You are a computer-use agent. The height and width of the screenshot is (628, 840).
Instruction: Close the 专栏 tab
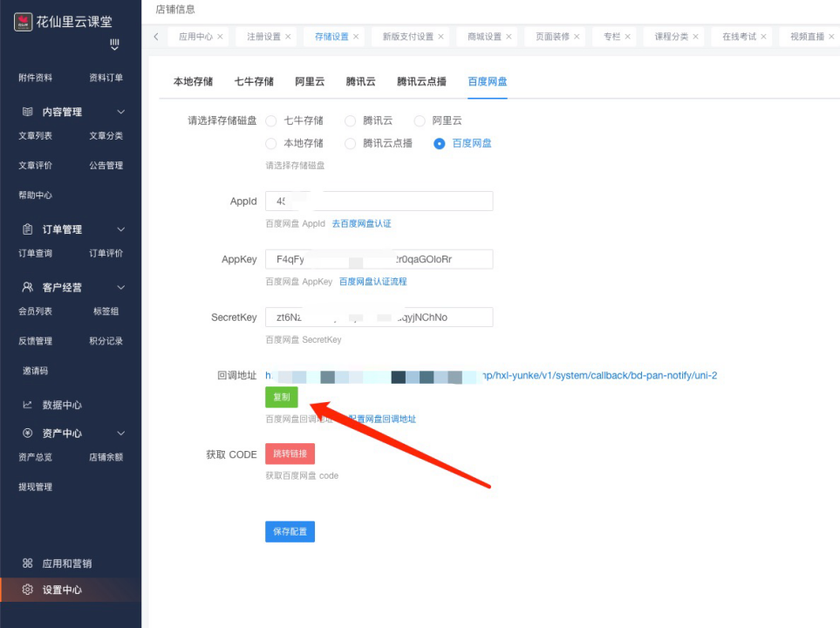tap(628, 37)
